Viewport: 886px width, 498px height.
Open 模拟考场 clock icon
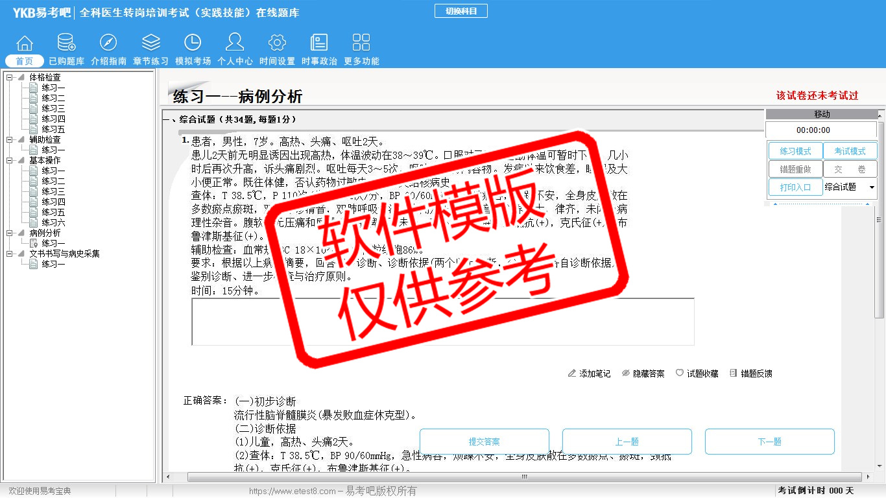point(193,43)
